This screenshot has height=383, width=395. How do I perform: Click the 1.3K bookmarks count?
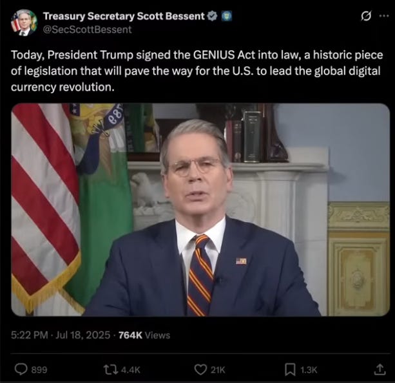(x=309, y=369)
